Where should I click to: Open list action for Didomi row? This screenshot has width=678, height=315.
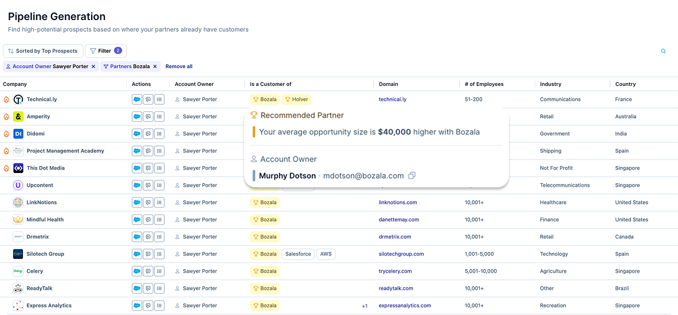click(x=159, y=134)
